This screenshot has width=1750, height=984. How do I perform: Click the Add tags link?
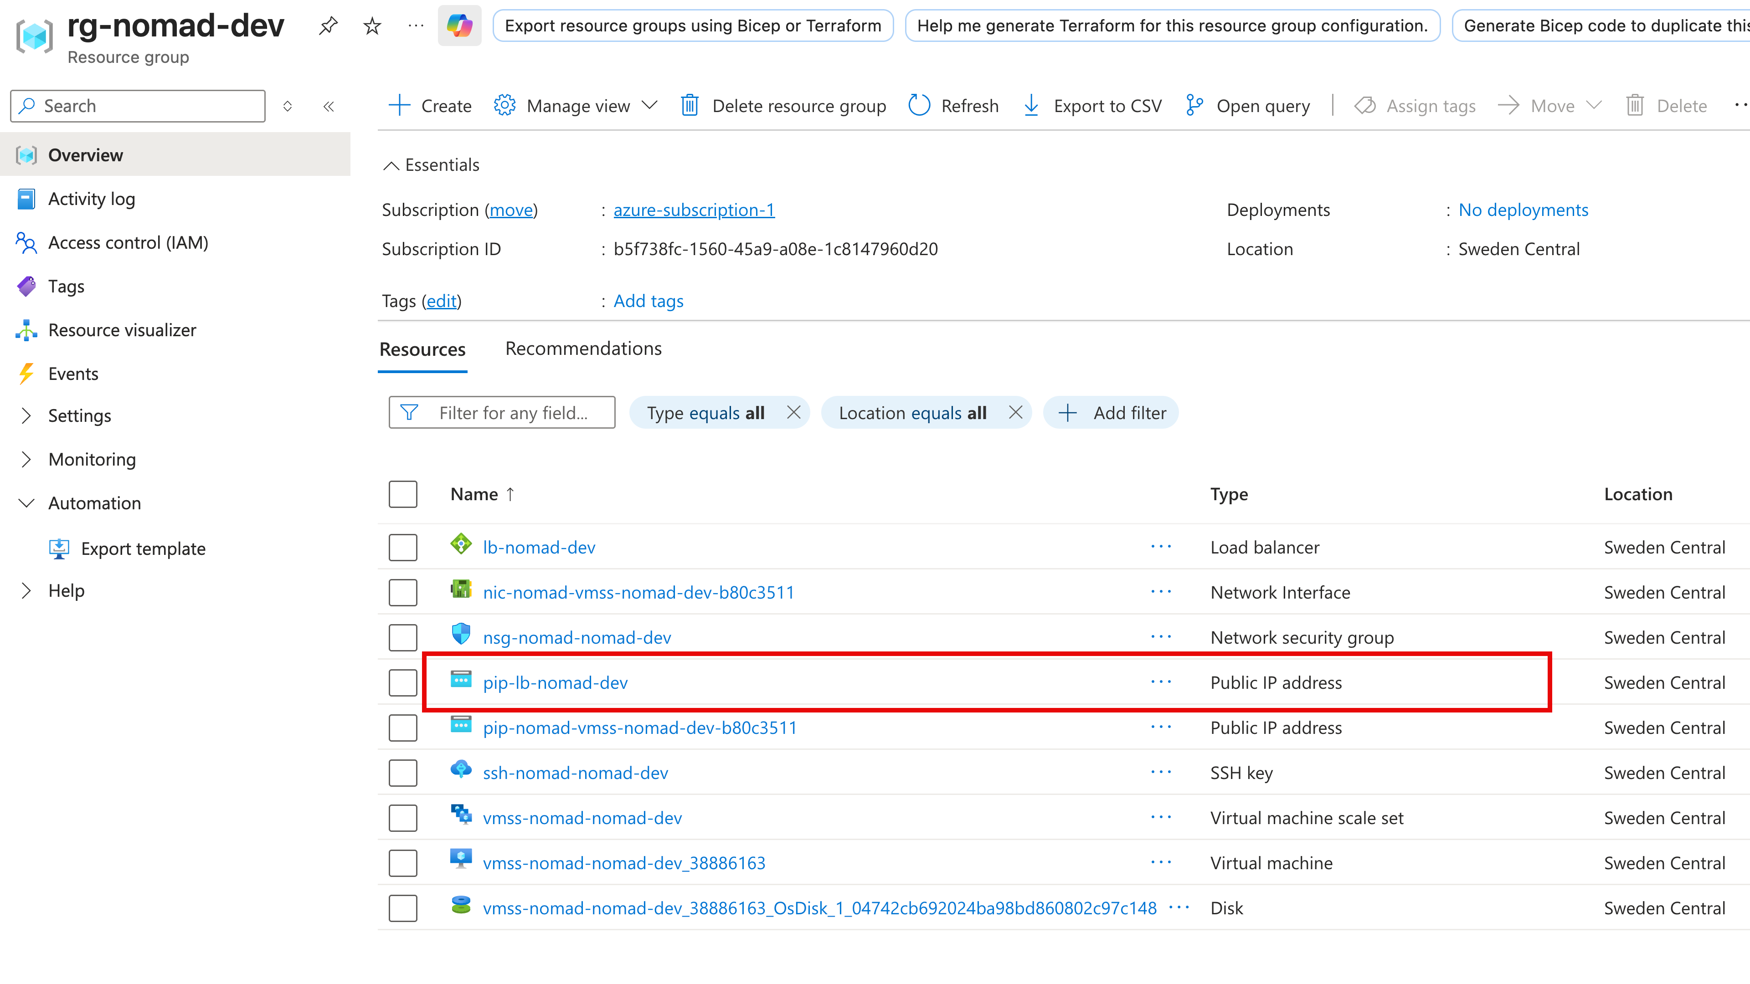click(x=648, y=300)
